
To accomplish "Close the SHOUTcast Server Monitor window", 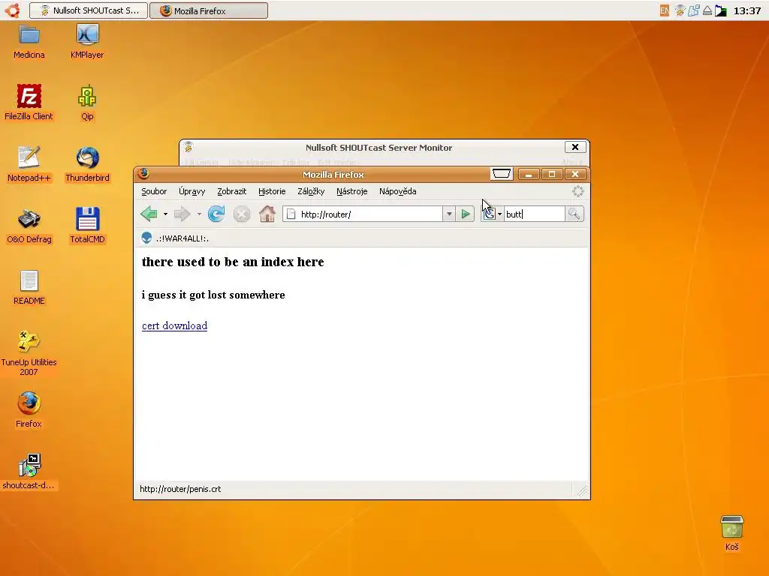I will [575, 147].
